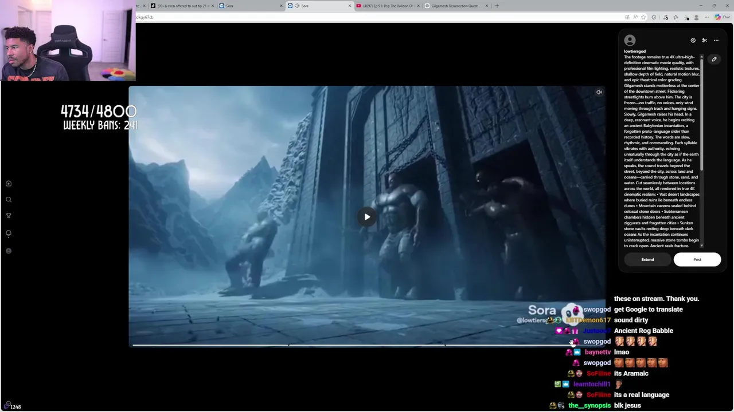Click the browser extensions icon
Screen dimensions: 734x412
coord(654,17)
